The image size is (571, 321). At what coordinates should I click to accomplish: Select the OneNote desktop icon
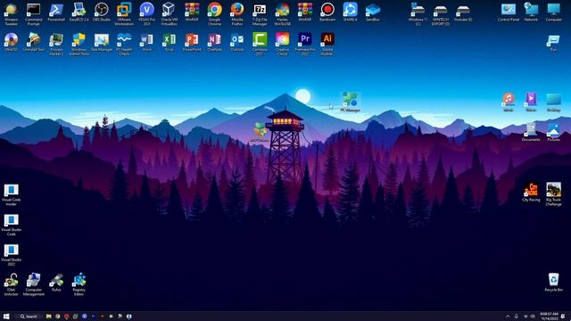(x=214, y=42)
